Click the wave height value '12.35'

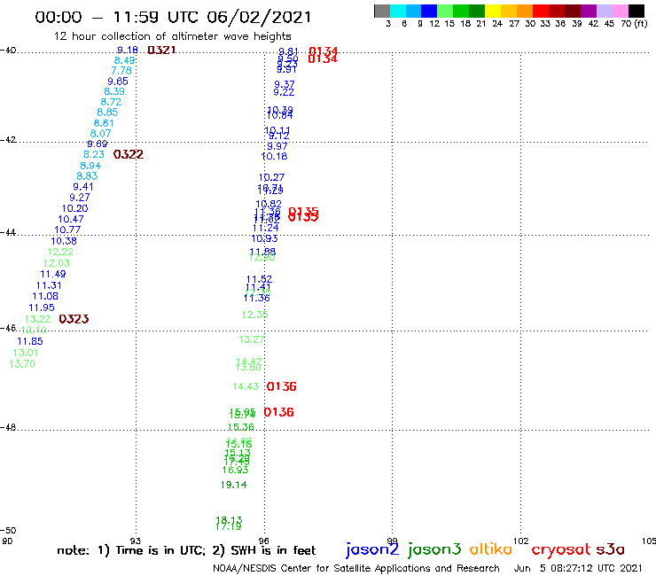click(x=254, y=315)
